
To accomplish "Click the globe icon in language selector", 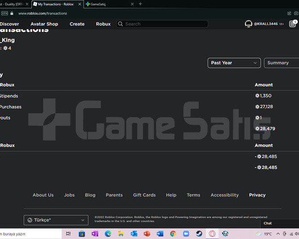I will [x=30, y=220].
